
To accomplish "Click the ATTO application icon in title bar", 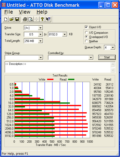I will click(x=4, y=5).
